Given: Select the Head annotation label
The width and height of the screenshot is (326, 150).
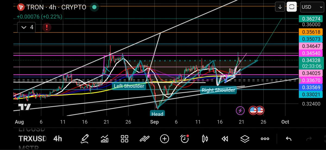Looking at the screenshot, I should coord(158,114).
